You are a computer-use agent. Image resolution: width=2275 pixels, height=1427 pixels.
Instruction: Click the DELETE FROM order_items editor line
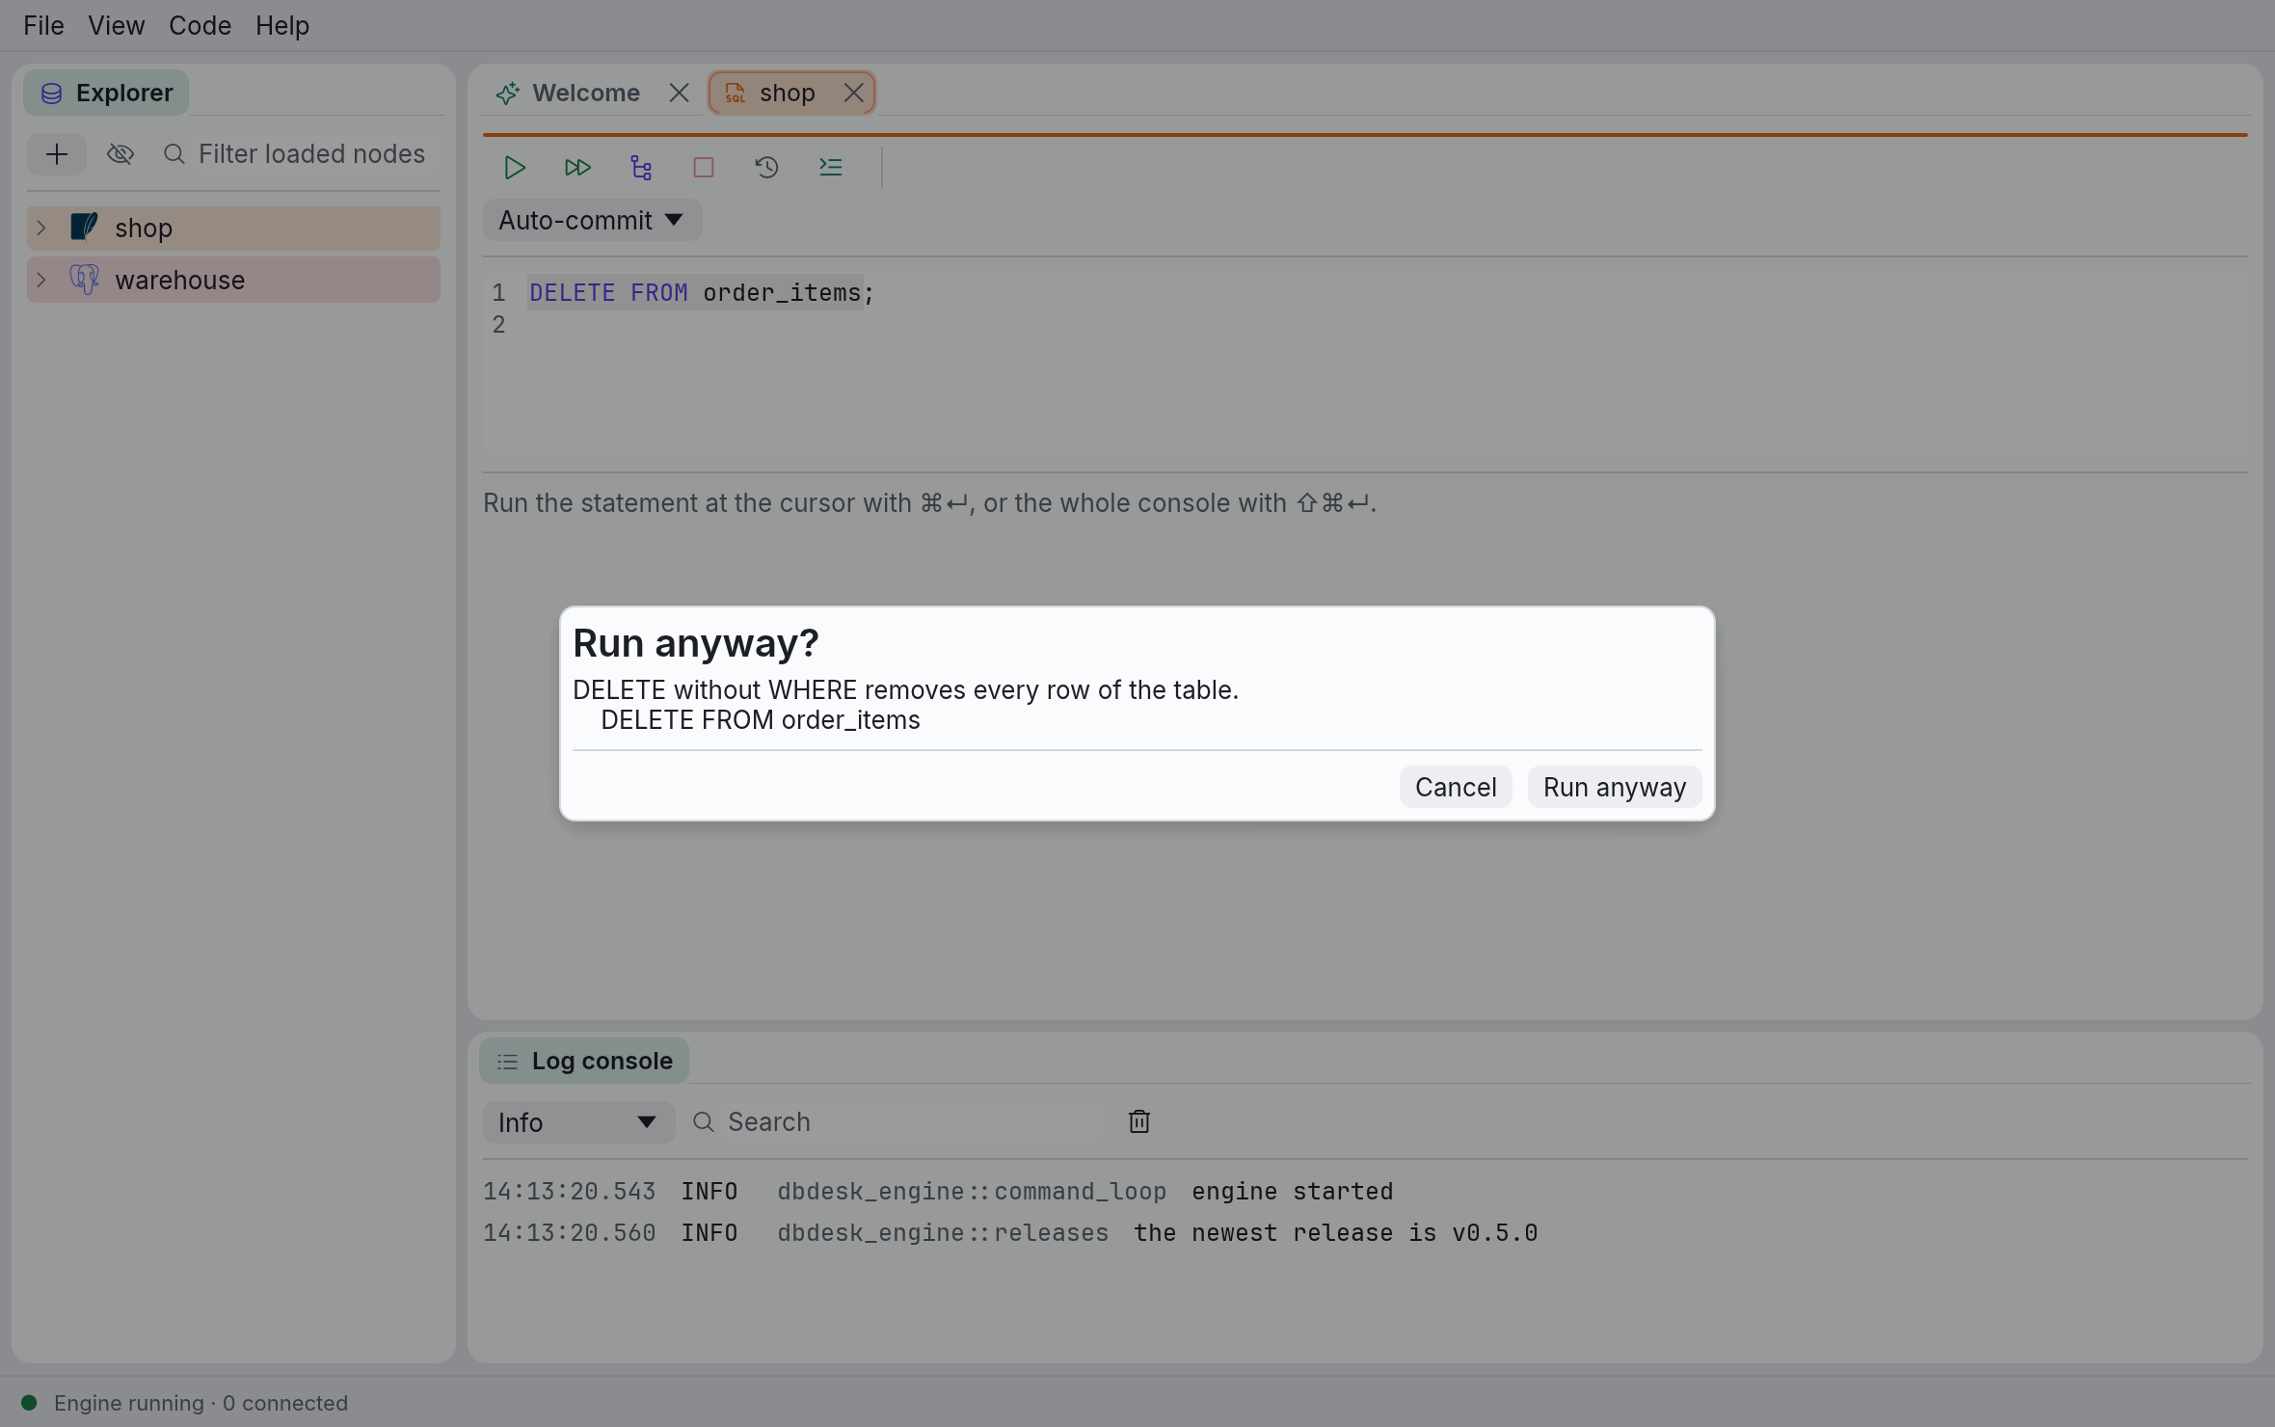[701, 293]
